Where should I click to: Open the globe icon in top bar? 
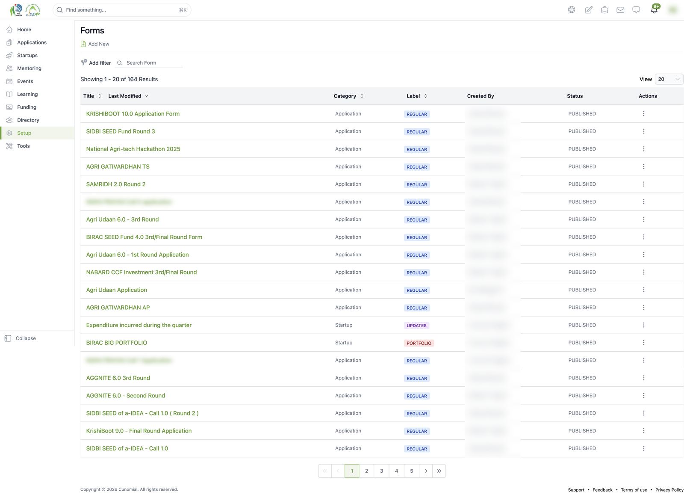[x=572, y=10]
